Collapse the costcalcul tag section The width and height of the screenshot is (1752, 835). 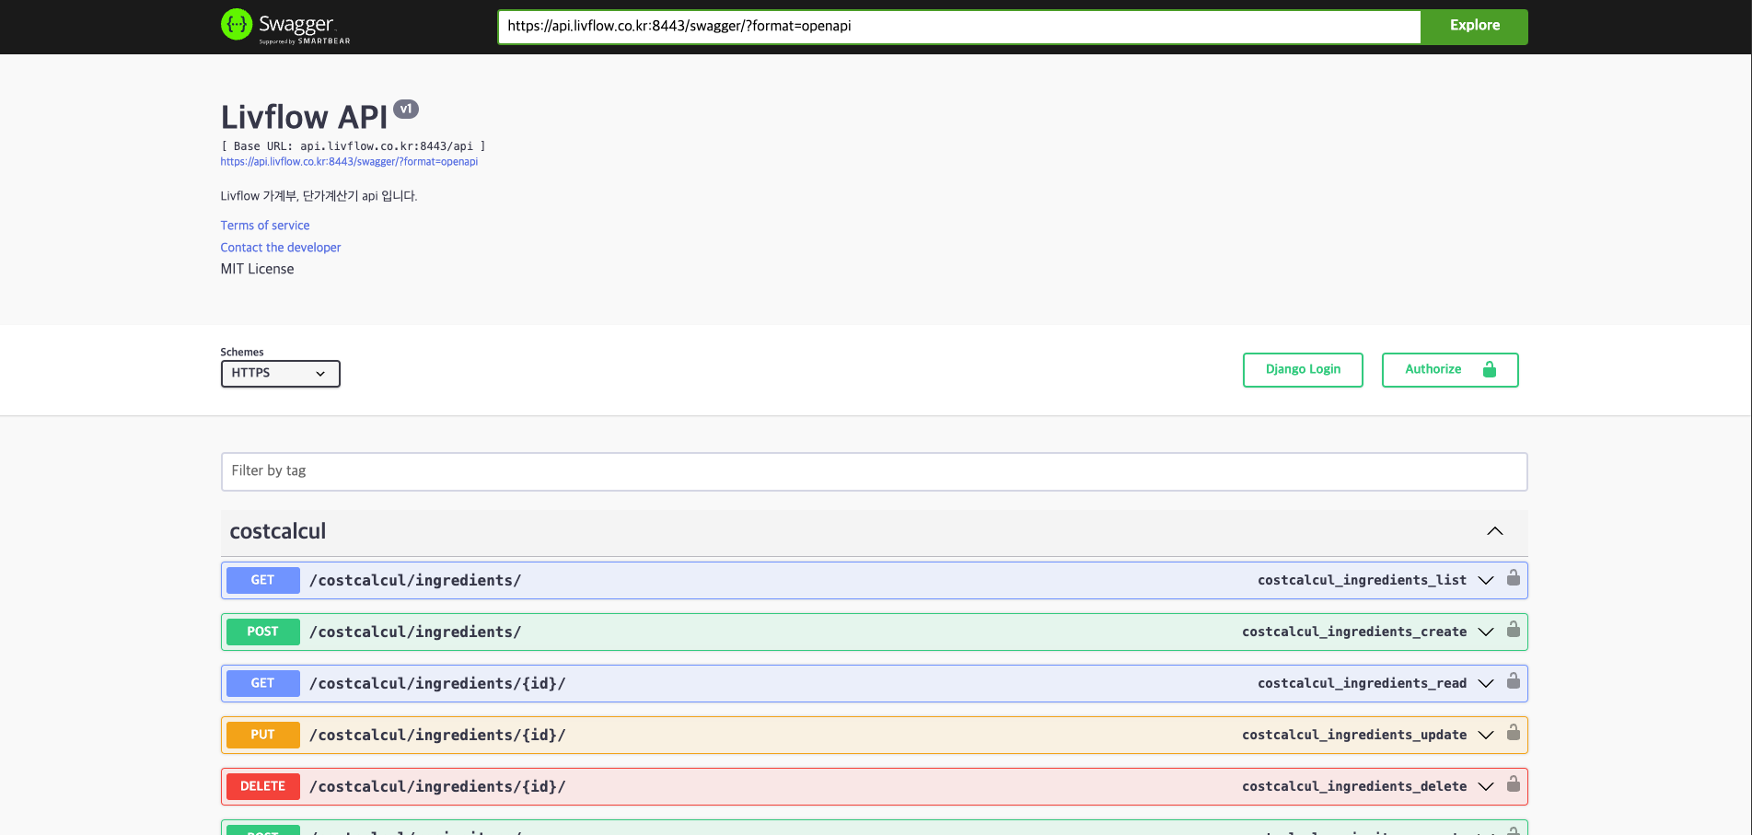click(x=1495, y=531)
